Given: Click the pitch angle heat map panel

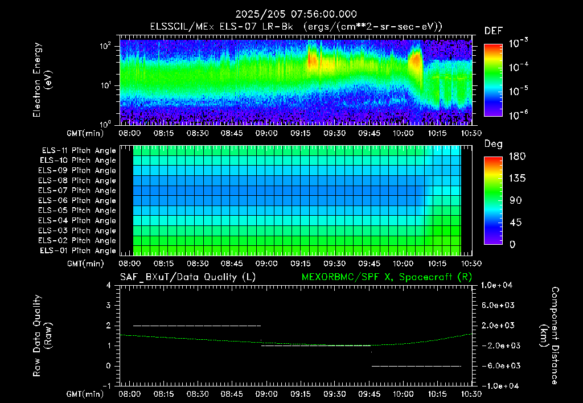Looking at the screenshot, I should pos(297,200).
